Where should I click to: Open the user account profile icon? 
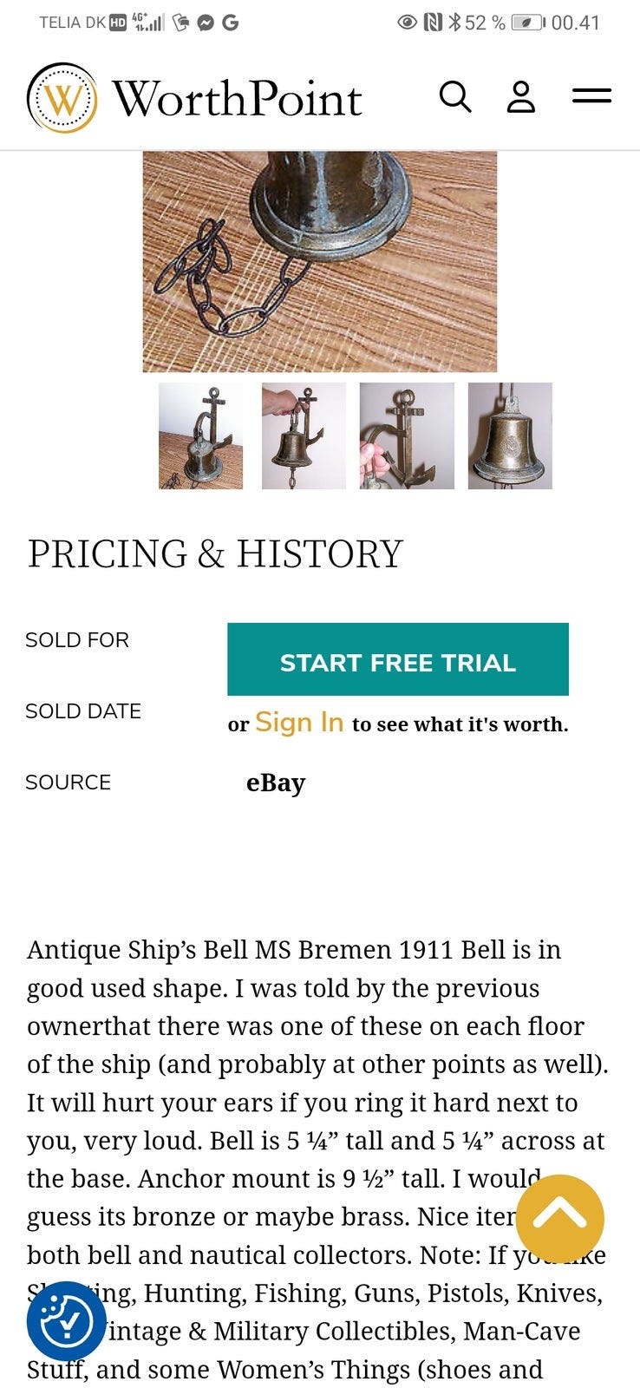(521, 97)
